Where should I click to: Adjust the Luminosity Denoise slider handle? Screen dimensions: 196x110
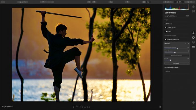(177, 49)
